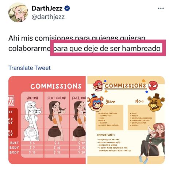Click the blue verified badge
This screenshot has height=172, width=173.
pos(67,8)
